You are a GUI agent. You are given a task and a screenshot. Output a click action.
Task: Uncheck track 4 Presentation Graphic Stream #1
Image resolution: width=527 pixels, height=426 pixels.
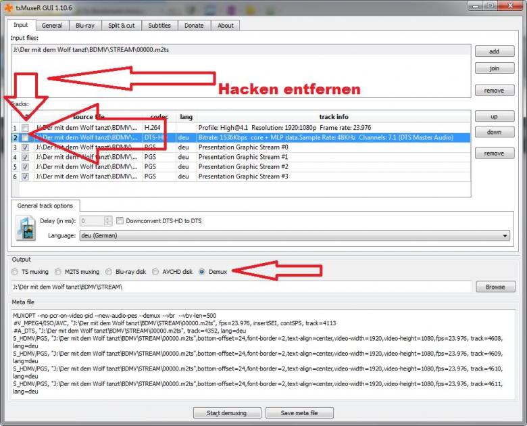point(25,157)
